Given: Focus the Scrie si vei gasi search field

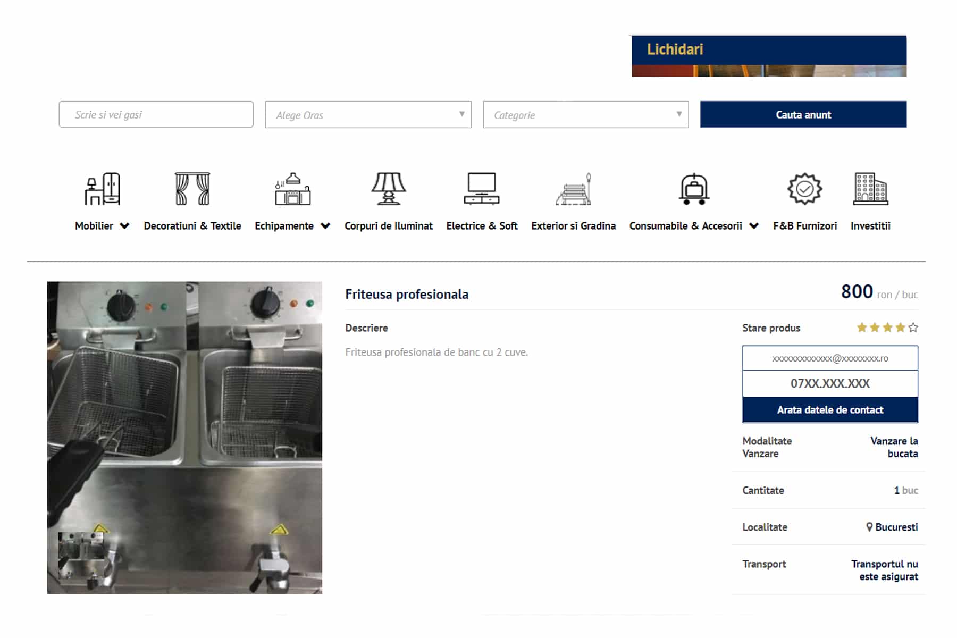Looking at the screenshot, I should point(156,114).
